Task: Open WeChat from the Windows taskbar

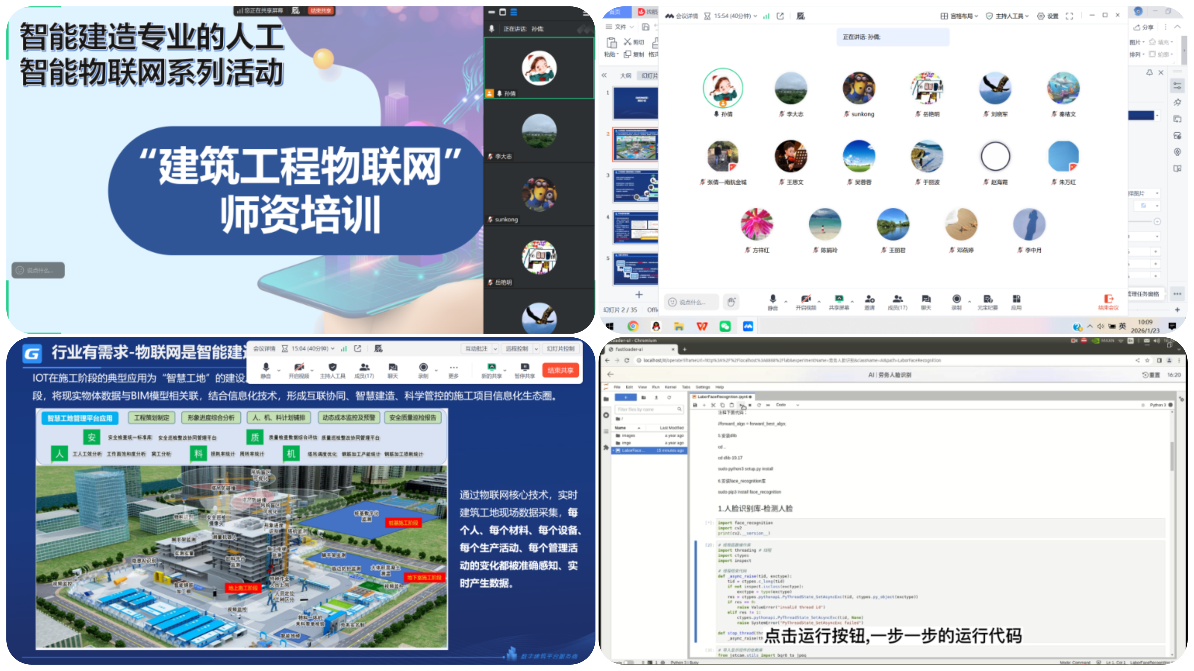Action: [725, 327]
